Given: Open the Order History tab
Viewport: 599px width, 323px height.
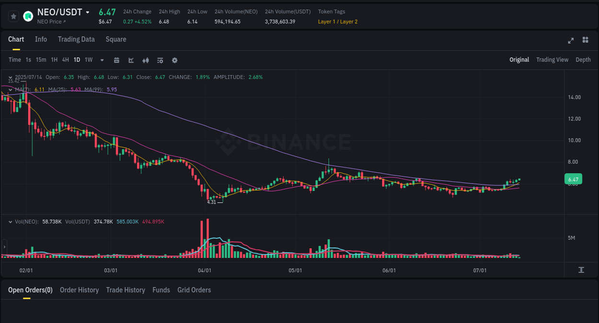Looking at the screenshot, I should click(79, 290).
